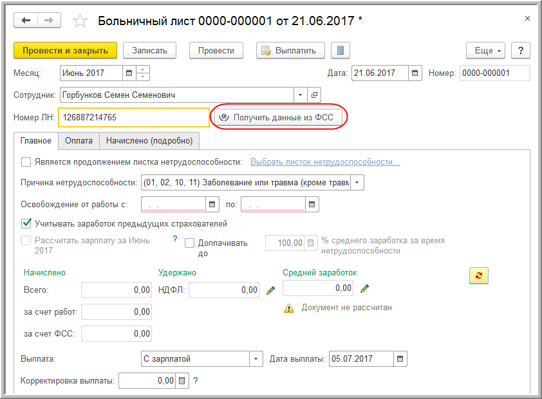542x399 pixels.
Task: Open Причина нетрудоспособности dropdown
Action: coord(358,183)
